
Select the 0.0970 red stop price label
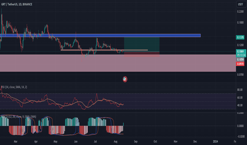pos(240,64)
